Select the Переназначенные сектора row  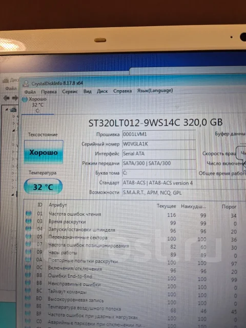click(x=135, y=238)
